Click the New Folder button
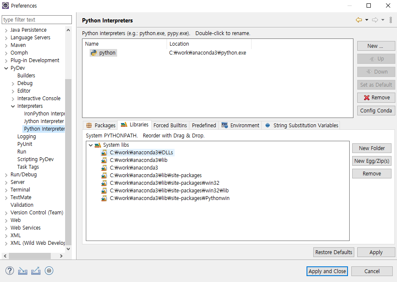 coord(372,148)
